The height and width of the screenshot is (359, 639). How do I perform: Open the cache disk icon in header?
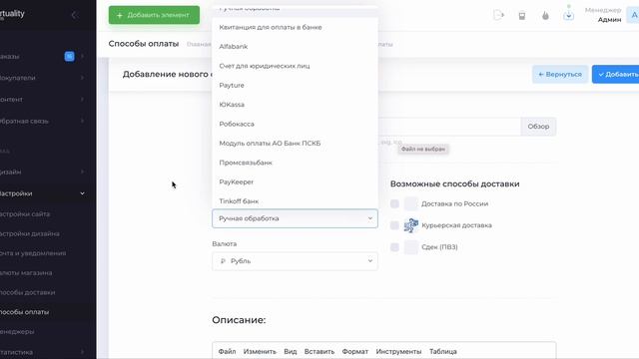pos(521,16)
